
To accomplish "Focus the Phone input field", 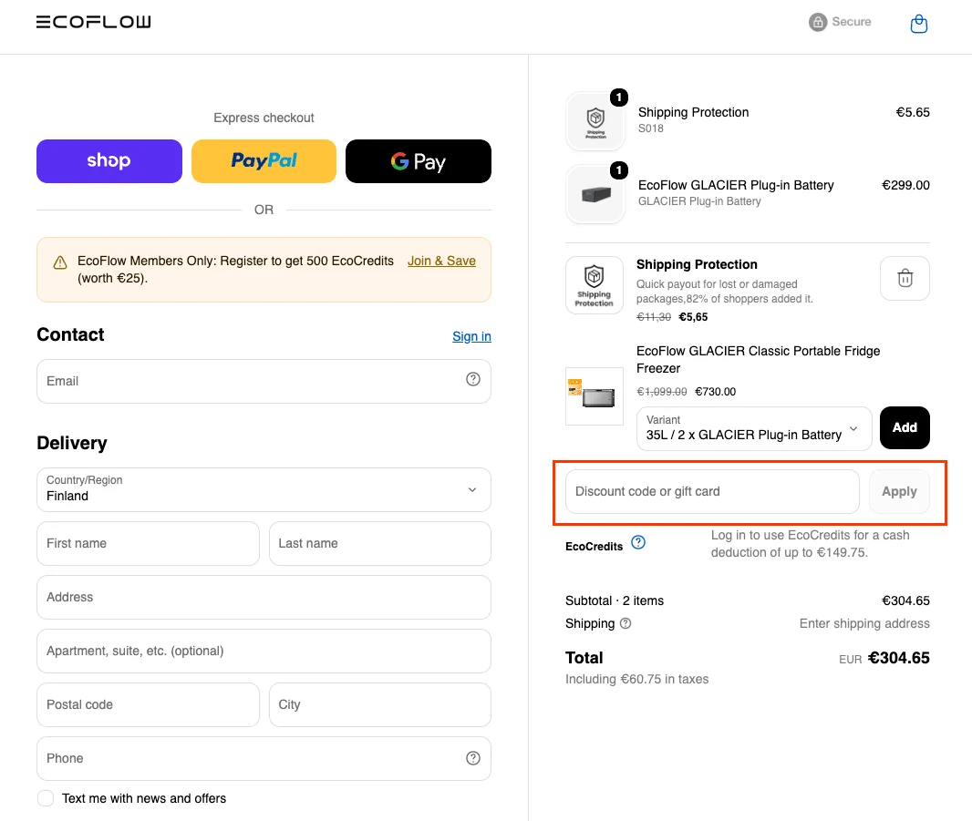I will tap(264, 758).
